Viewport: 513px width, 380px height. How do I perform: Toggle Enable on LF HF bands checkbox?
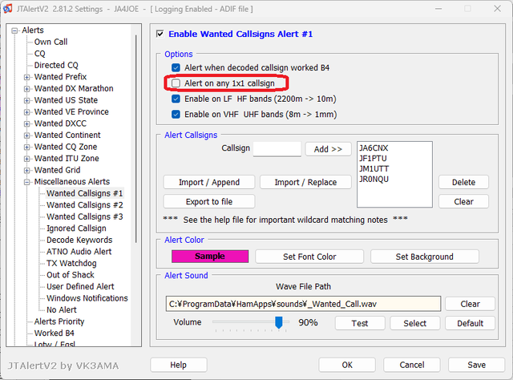pyautogui.click(x=176, y=99)
